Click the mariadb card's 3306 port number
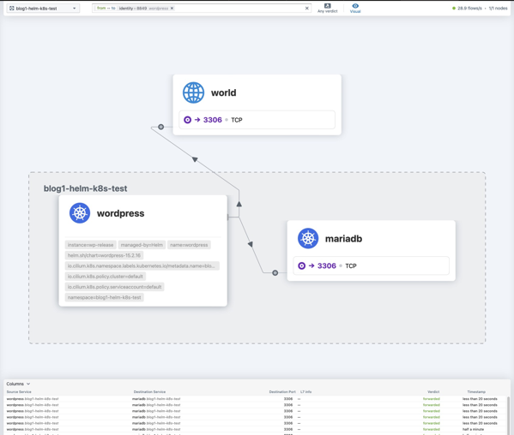This screenshot has width=514, height=435. [327, 266]
